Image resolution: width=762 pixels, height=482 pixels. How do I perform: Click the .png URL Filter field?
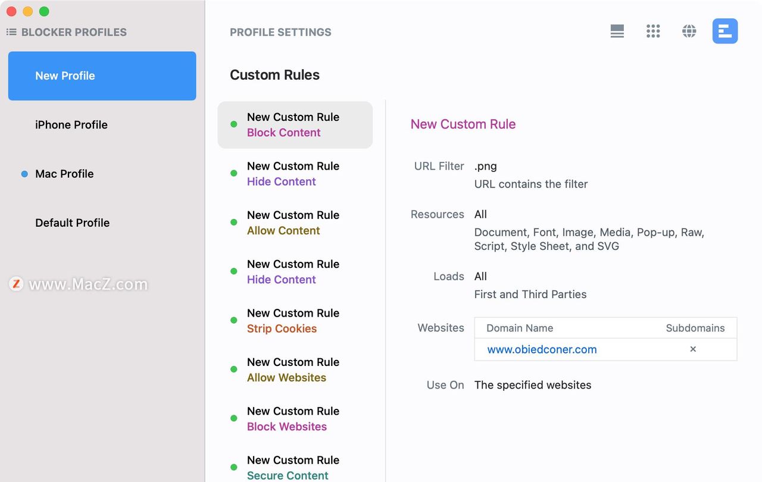(486, 166)
